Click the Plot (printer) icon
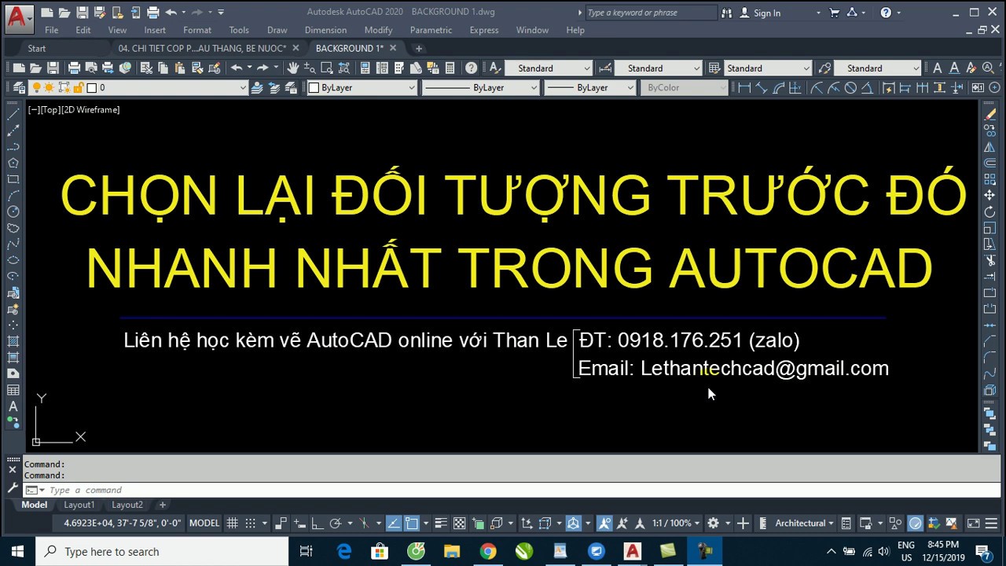This screenshot has height=566, width=1006. pyautogui.click(x=74, y=68)
